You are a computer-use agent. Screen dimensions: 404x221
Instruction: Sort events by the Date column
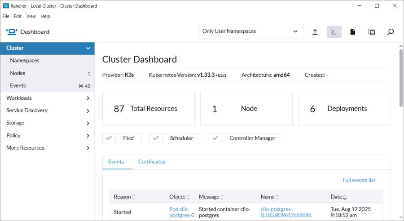[x=338, y=197]
